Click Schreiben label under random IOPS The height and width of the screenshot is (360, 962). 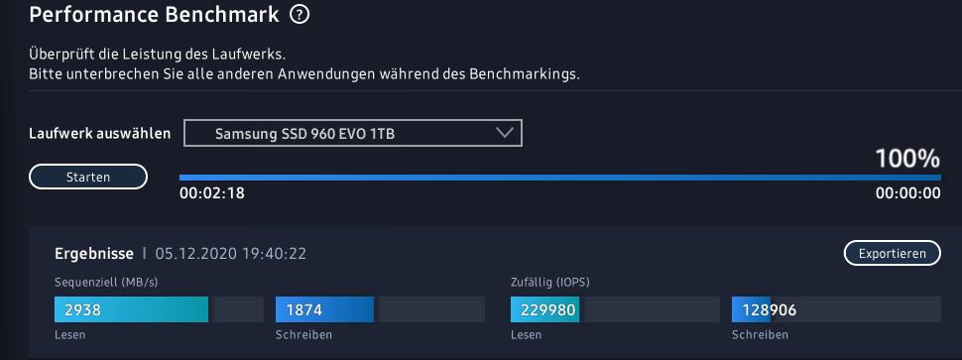[x=760, y=335]
